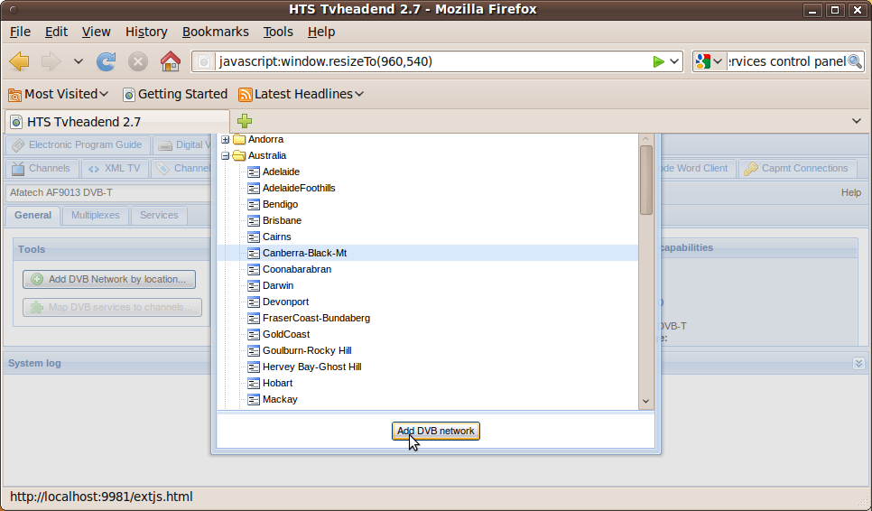Open the Getting Started bookmark
872x511 pixels.
pyautogui.click(x=175, y=95)
